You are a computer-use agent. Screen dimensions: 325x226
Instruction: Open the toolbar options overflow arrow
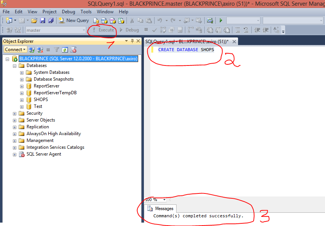tap(283, 31)
